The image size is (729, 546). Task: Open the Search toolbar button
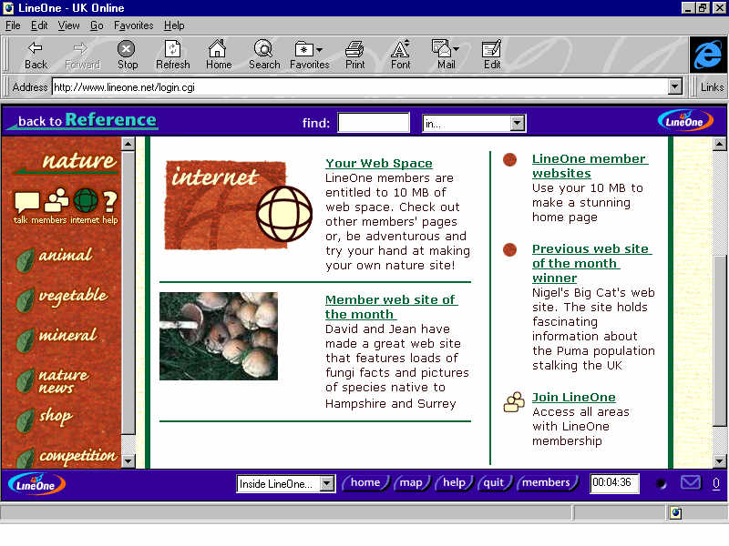[264, 56]
